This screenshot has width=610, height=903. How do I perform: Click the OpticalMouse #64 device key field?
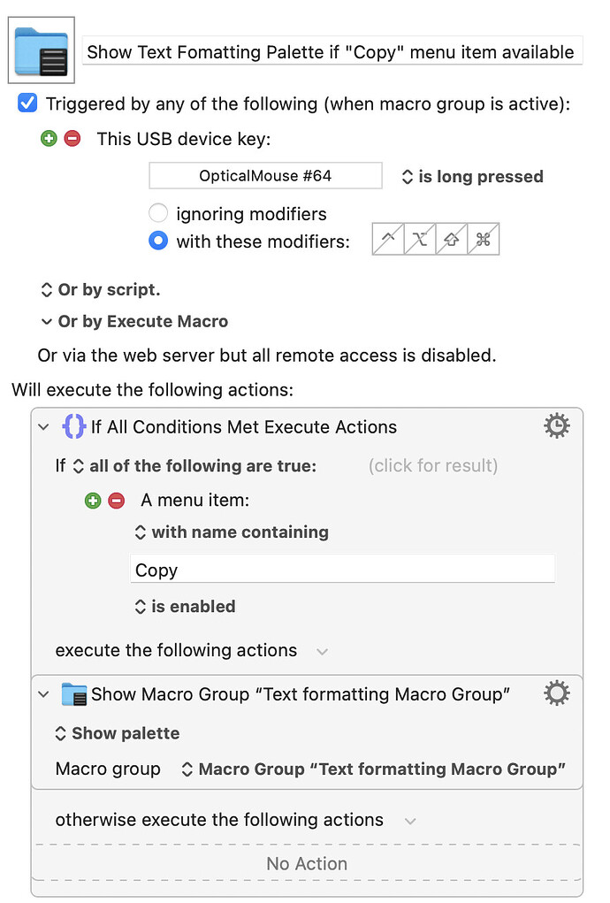265,176
